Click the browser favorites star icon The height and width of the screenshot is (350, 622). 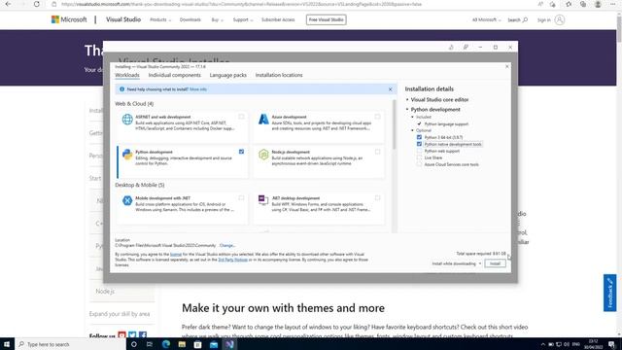click(x=569, y=4)
